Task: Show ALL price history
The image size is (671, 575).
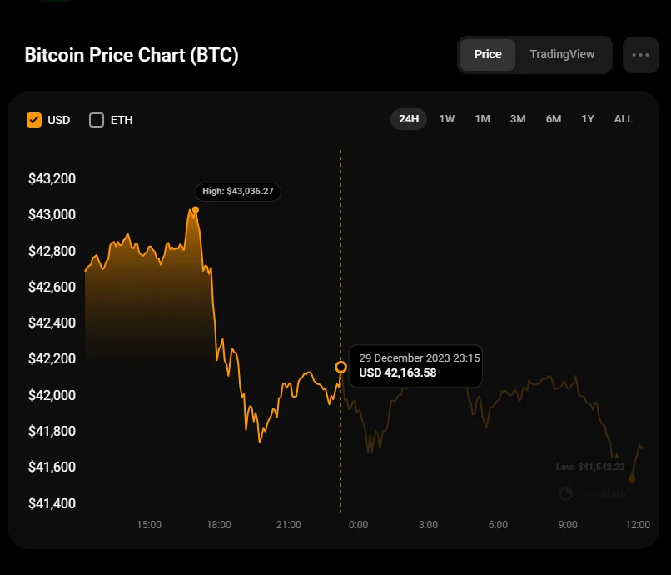Action: point(624,119)
